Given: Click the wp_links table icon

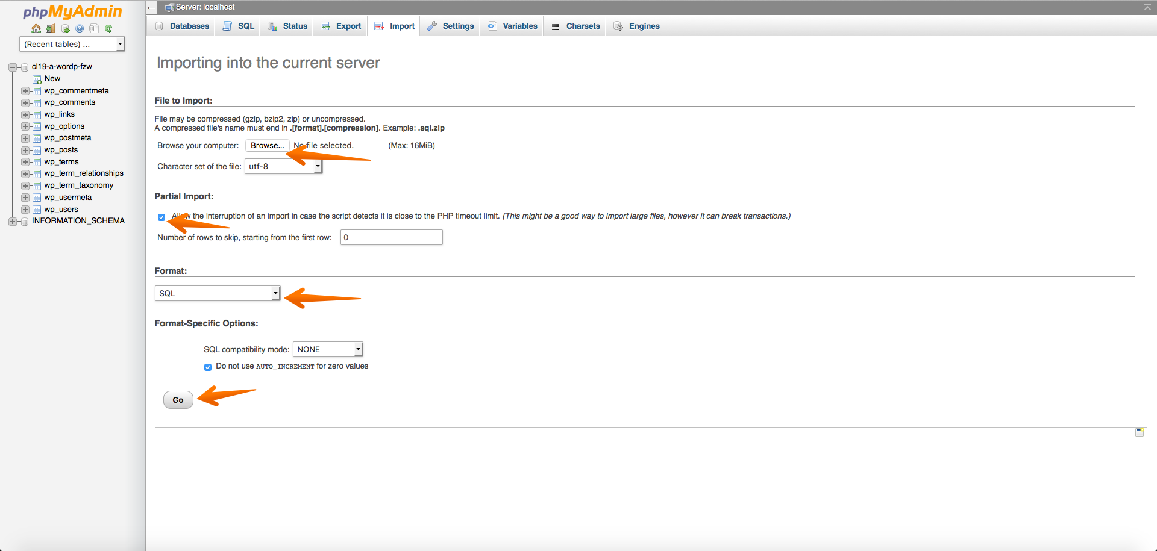Looking at the screenshot, I should (37, 114).
